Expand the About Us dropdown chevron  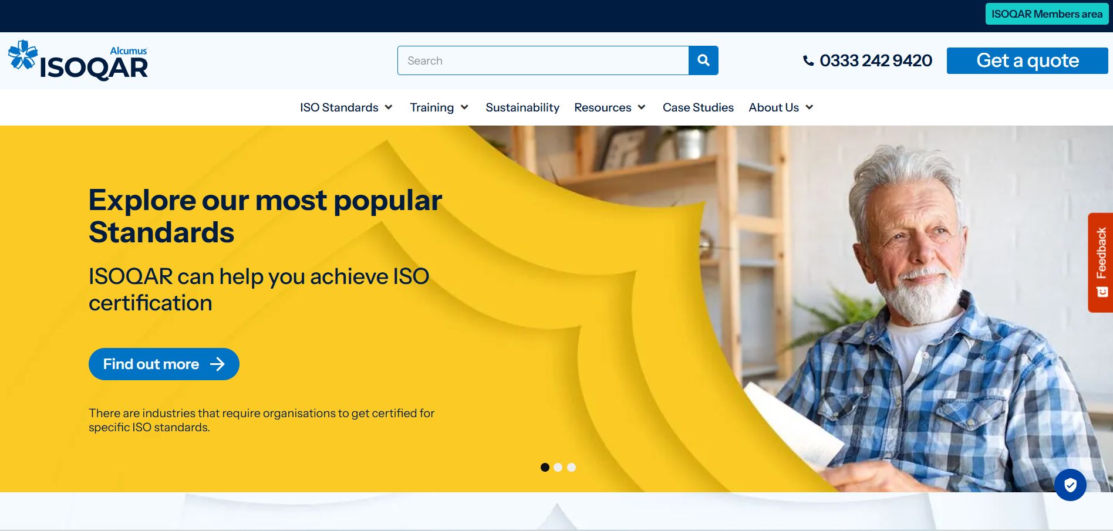coord(810,107)
